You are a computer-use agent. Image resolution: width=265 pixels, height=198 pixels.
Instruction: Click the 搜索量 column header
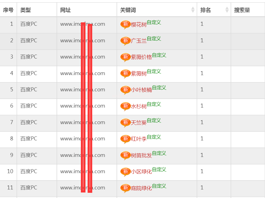click(x=242, y=10)
